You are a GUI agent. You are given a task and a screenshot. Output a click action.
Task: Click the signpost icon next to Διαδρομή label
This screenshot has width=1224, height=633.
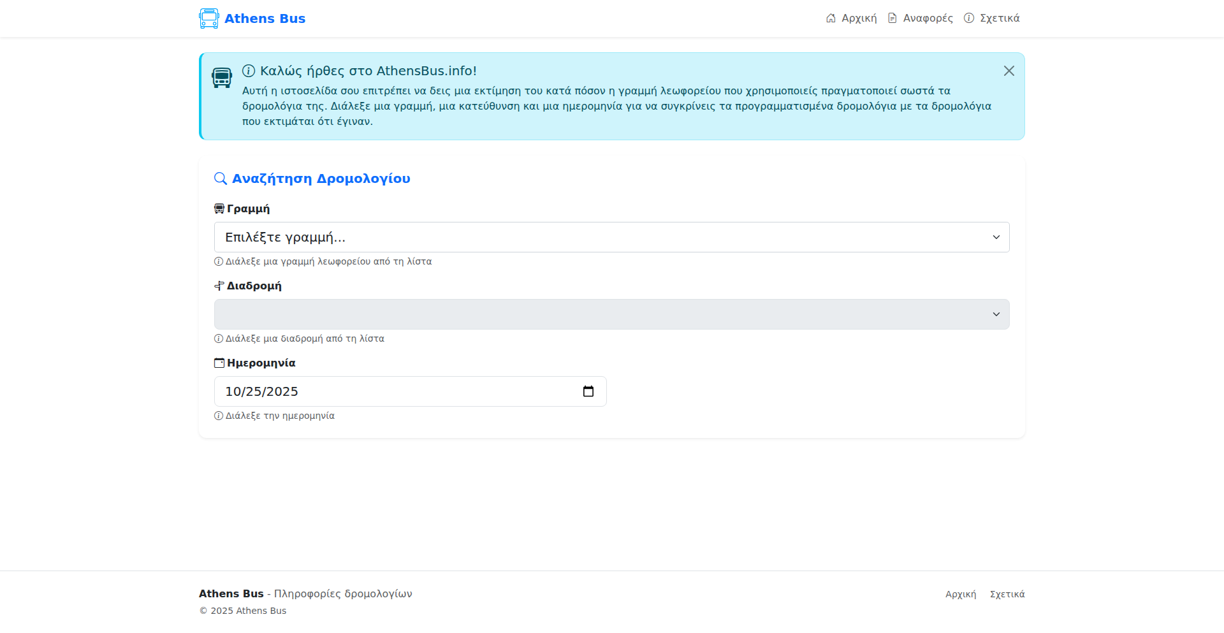(x=219, y=286)
